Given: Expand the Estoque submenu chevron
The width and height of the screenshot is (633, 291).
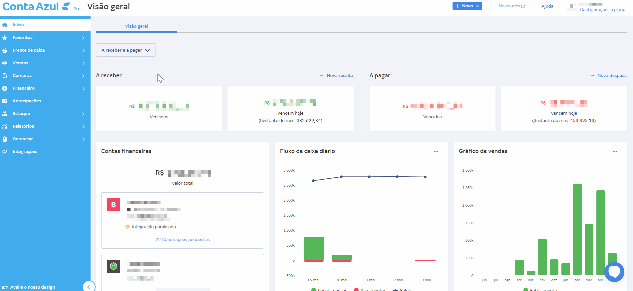Looking at the screenshot, I should click(x=83, y=114).
